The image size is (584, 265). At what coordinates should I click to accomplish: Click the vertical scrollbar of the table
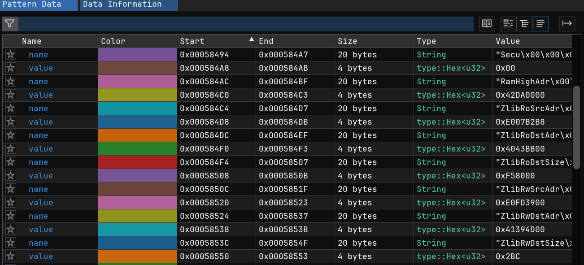[576, 126]
